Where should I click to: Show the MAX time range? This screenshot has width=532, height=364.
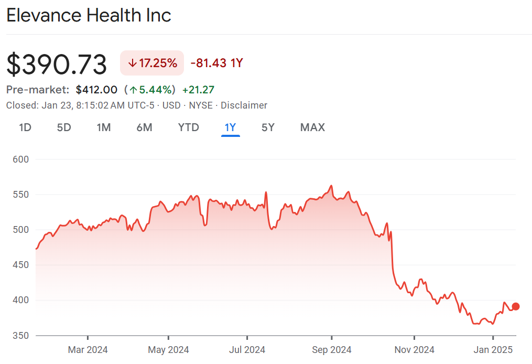[x=312, y=127]
